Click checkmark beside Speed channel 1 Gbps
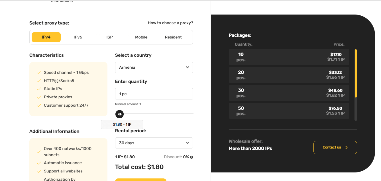Screen dimensions: 381x181 pyautogui.click(x=39, y=73)
